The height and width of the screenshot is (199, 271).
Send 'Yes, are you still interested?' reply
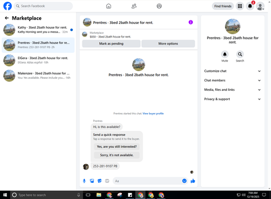(117, 146)
